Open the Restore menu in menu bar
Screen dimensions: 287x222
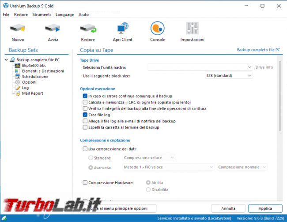21,15
